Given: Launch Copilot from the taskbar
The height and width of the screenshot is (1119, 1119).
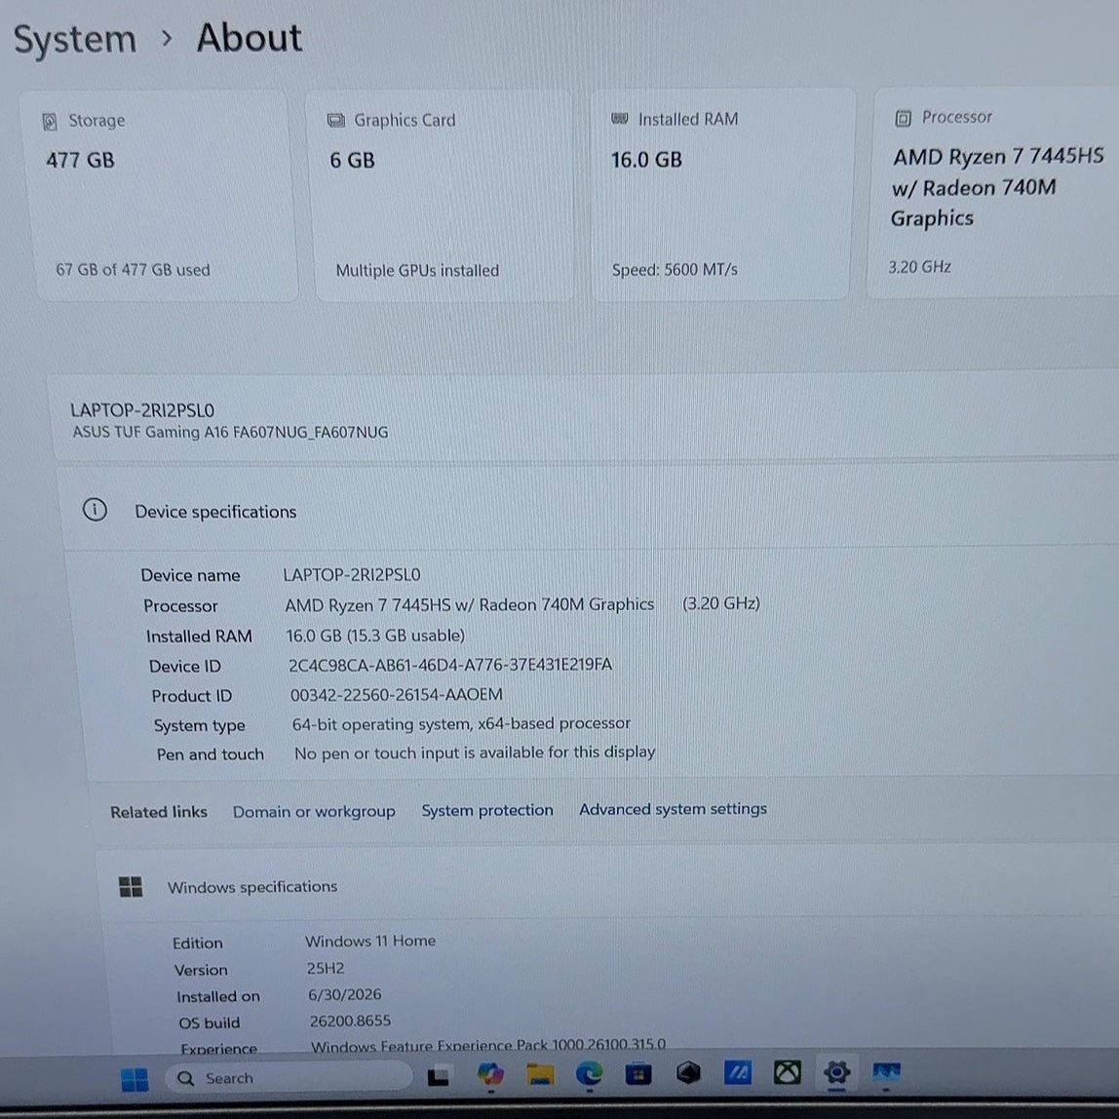Looking at the screenshot, I should (x=490, y=1075).
